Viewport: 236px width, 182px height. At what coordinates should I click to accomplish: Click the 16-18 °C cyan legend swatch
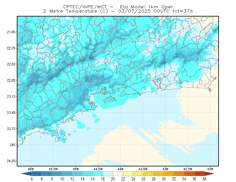(x=98, y=174)
